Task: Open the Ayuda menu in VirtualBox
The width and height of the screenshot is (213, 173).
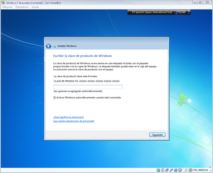Action: (35, 7)
